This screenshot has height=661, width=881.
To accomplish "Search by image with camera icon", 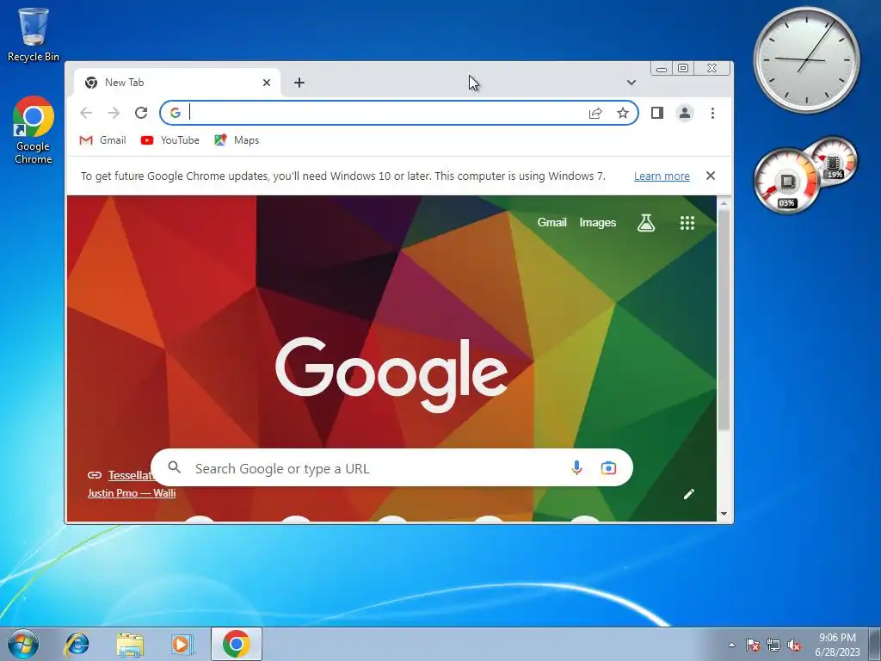I will click(x=608, y=467).
